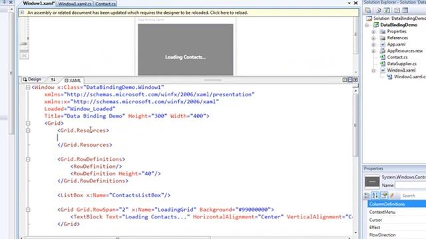Click the fit-to-view icon under the zoom slider
Screen dimensions: 426x239
point(24,56)
